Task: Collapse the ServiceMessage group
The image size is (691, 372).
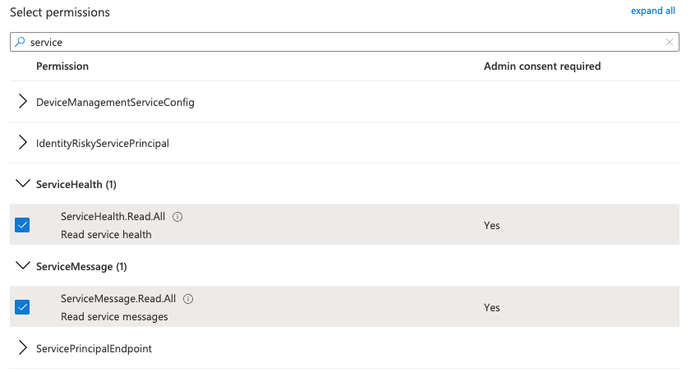Action: tap(23, 266)
